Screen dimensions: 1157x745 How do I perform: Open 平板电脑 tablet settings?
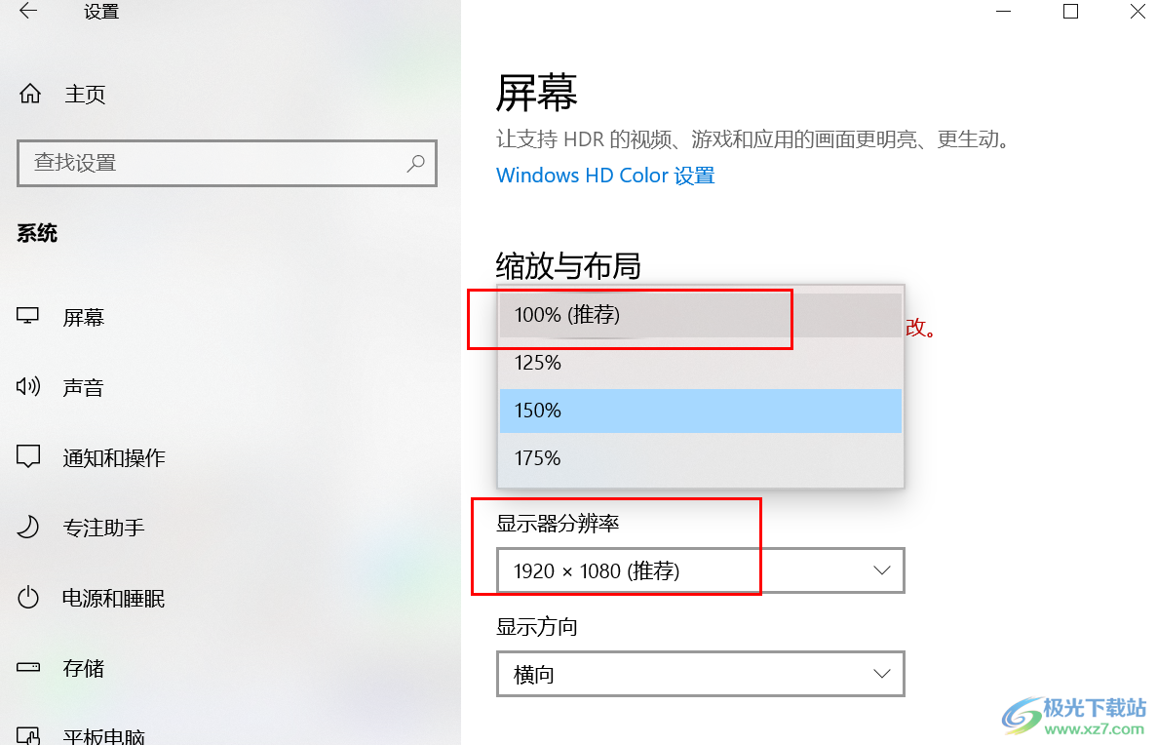(103, 735)
